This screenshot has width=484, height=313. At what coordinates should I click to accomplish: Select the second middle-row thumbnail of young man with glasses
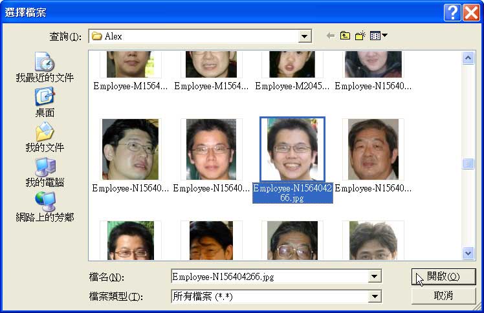[212, 149]
